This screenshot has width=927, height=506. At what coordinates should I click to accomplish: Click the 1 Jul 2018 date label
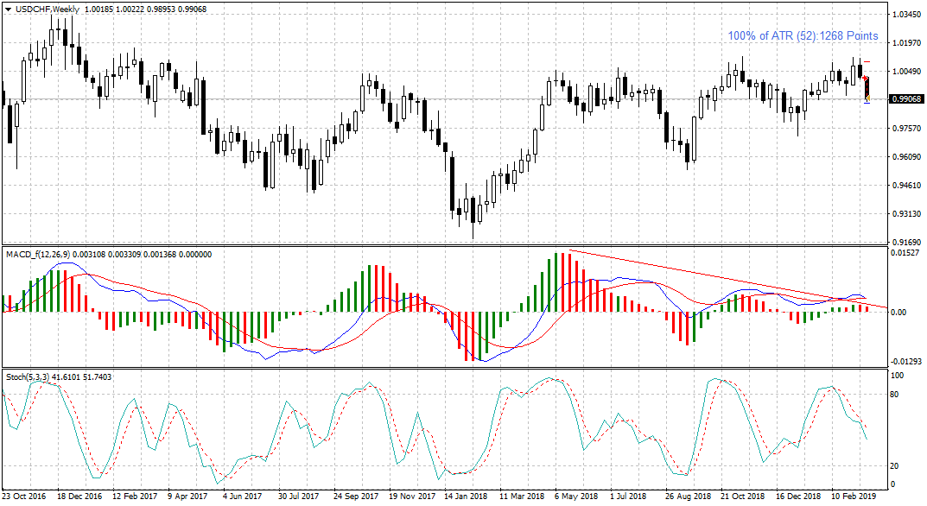(628, 496)
